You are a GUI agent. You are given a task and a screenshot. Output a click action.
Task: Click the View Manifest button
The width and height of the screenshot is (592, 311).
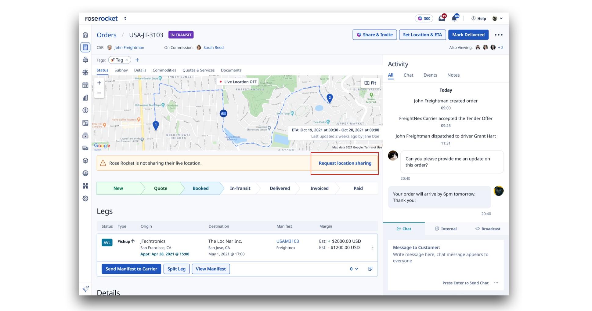click(211, 269)
